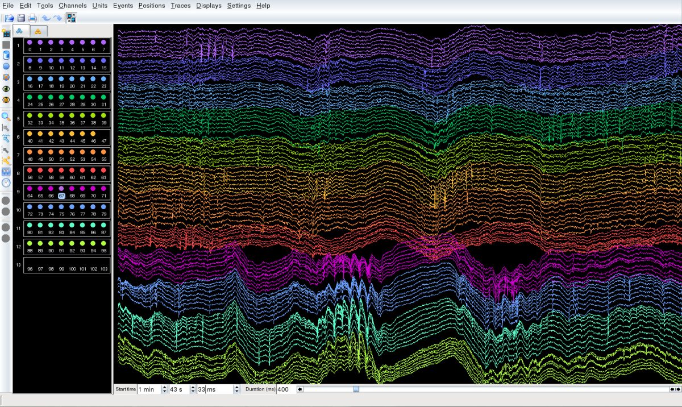Switch to the blue channel palette tab
682x407 pixels.
[21, 31]
